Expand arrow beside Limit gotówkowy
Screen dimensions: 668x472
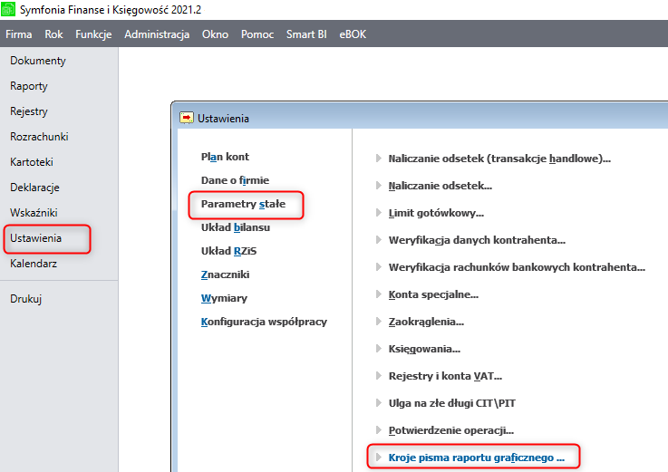tap(378, 213)
